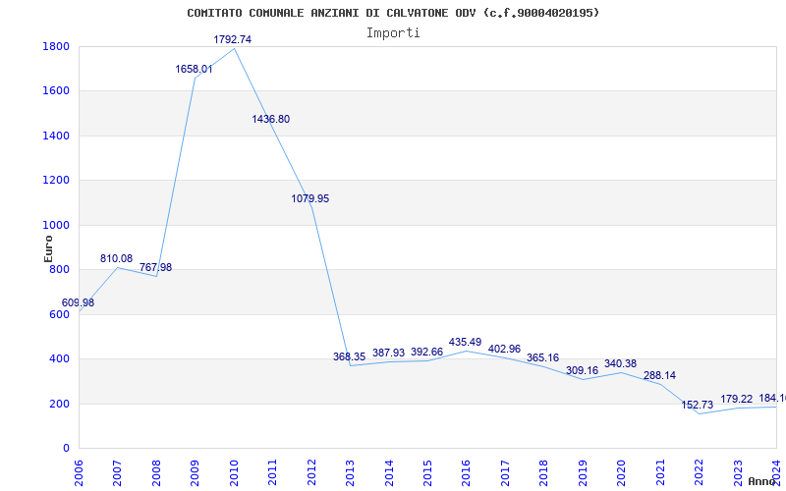The image size is (786, 491).
Task: Click the 2006 x-axis year label
Action: tap(79, 472)
